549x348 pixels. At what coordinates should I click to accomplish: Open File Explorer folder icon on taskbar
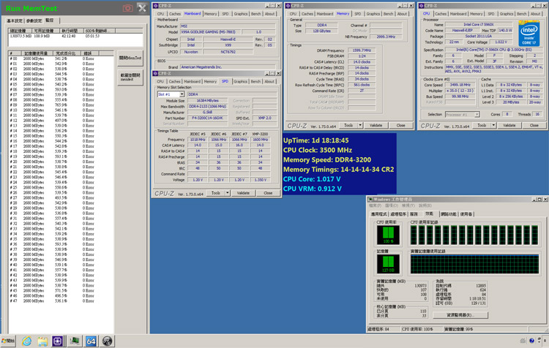point(42,341)
